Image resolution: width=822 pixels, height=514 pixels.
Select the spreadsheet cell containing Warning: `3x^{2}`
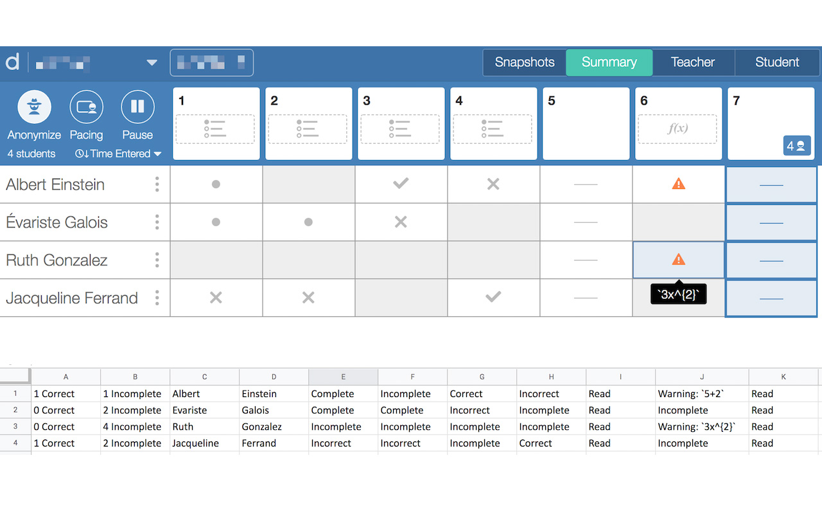701,426
